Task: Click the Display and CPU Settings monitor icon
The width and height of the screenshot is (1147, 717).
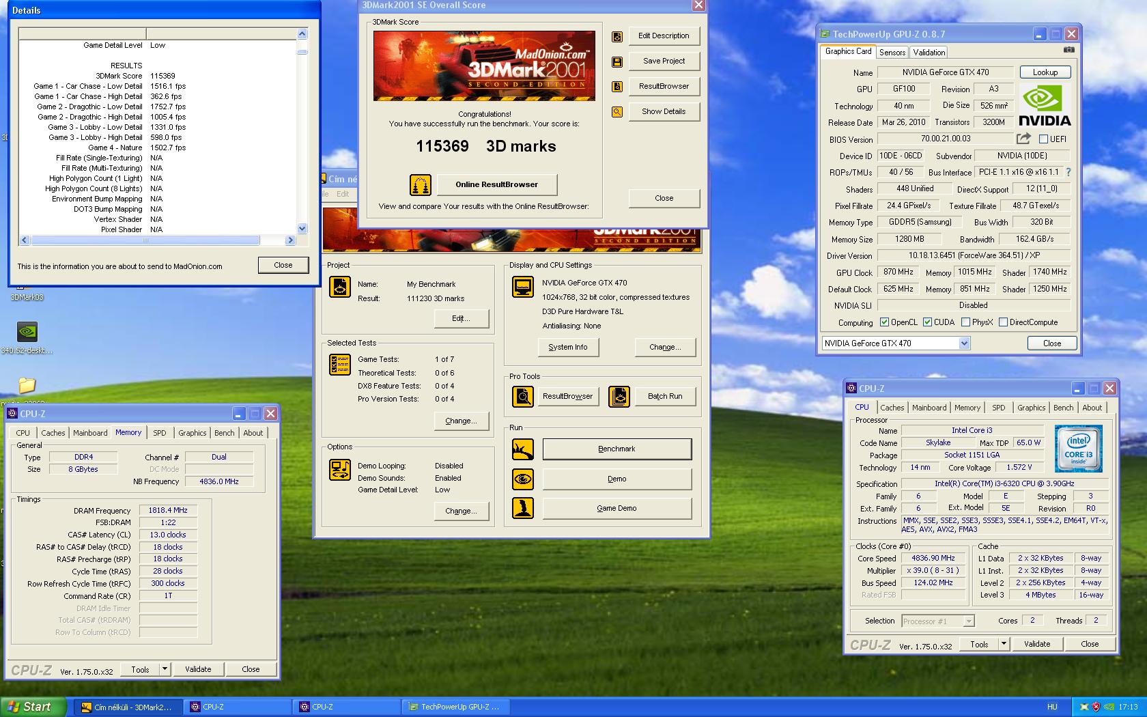Action: [523, 287]
